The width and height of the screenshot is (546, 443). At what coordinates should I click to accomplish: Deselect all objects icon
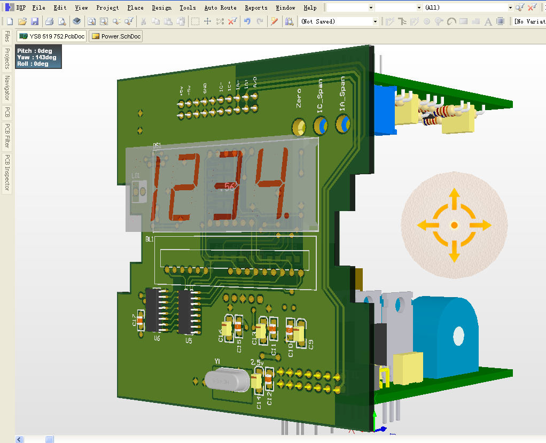220,21
